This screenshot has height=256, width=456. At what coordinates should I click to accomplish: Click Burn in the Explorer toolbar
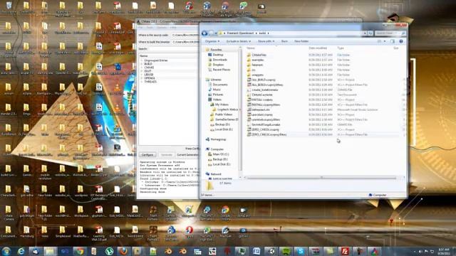coord(284,41)
